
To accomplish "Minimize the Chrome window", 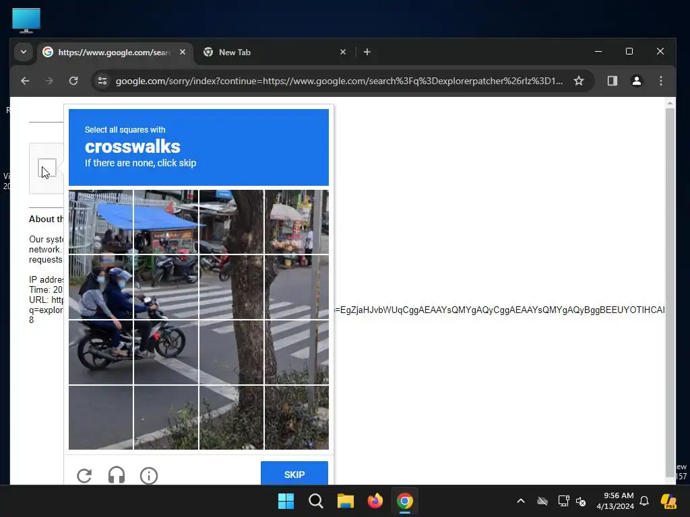I will click(598, 51).
